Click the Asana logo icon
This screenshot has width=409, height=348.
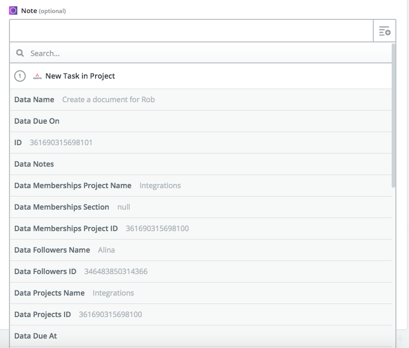[37, 77]
